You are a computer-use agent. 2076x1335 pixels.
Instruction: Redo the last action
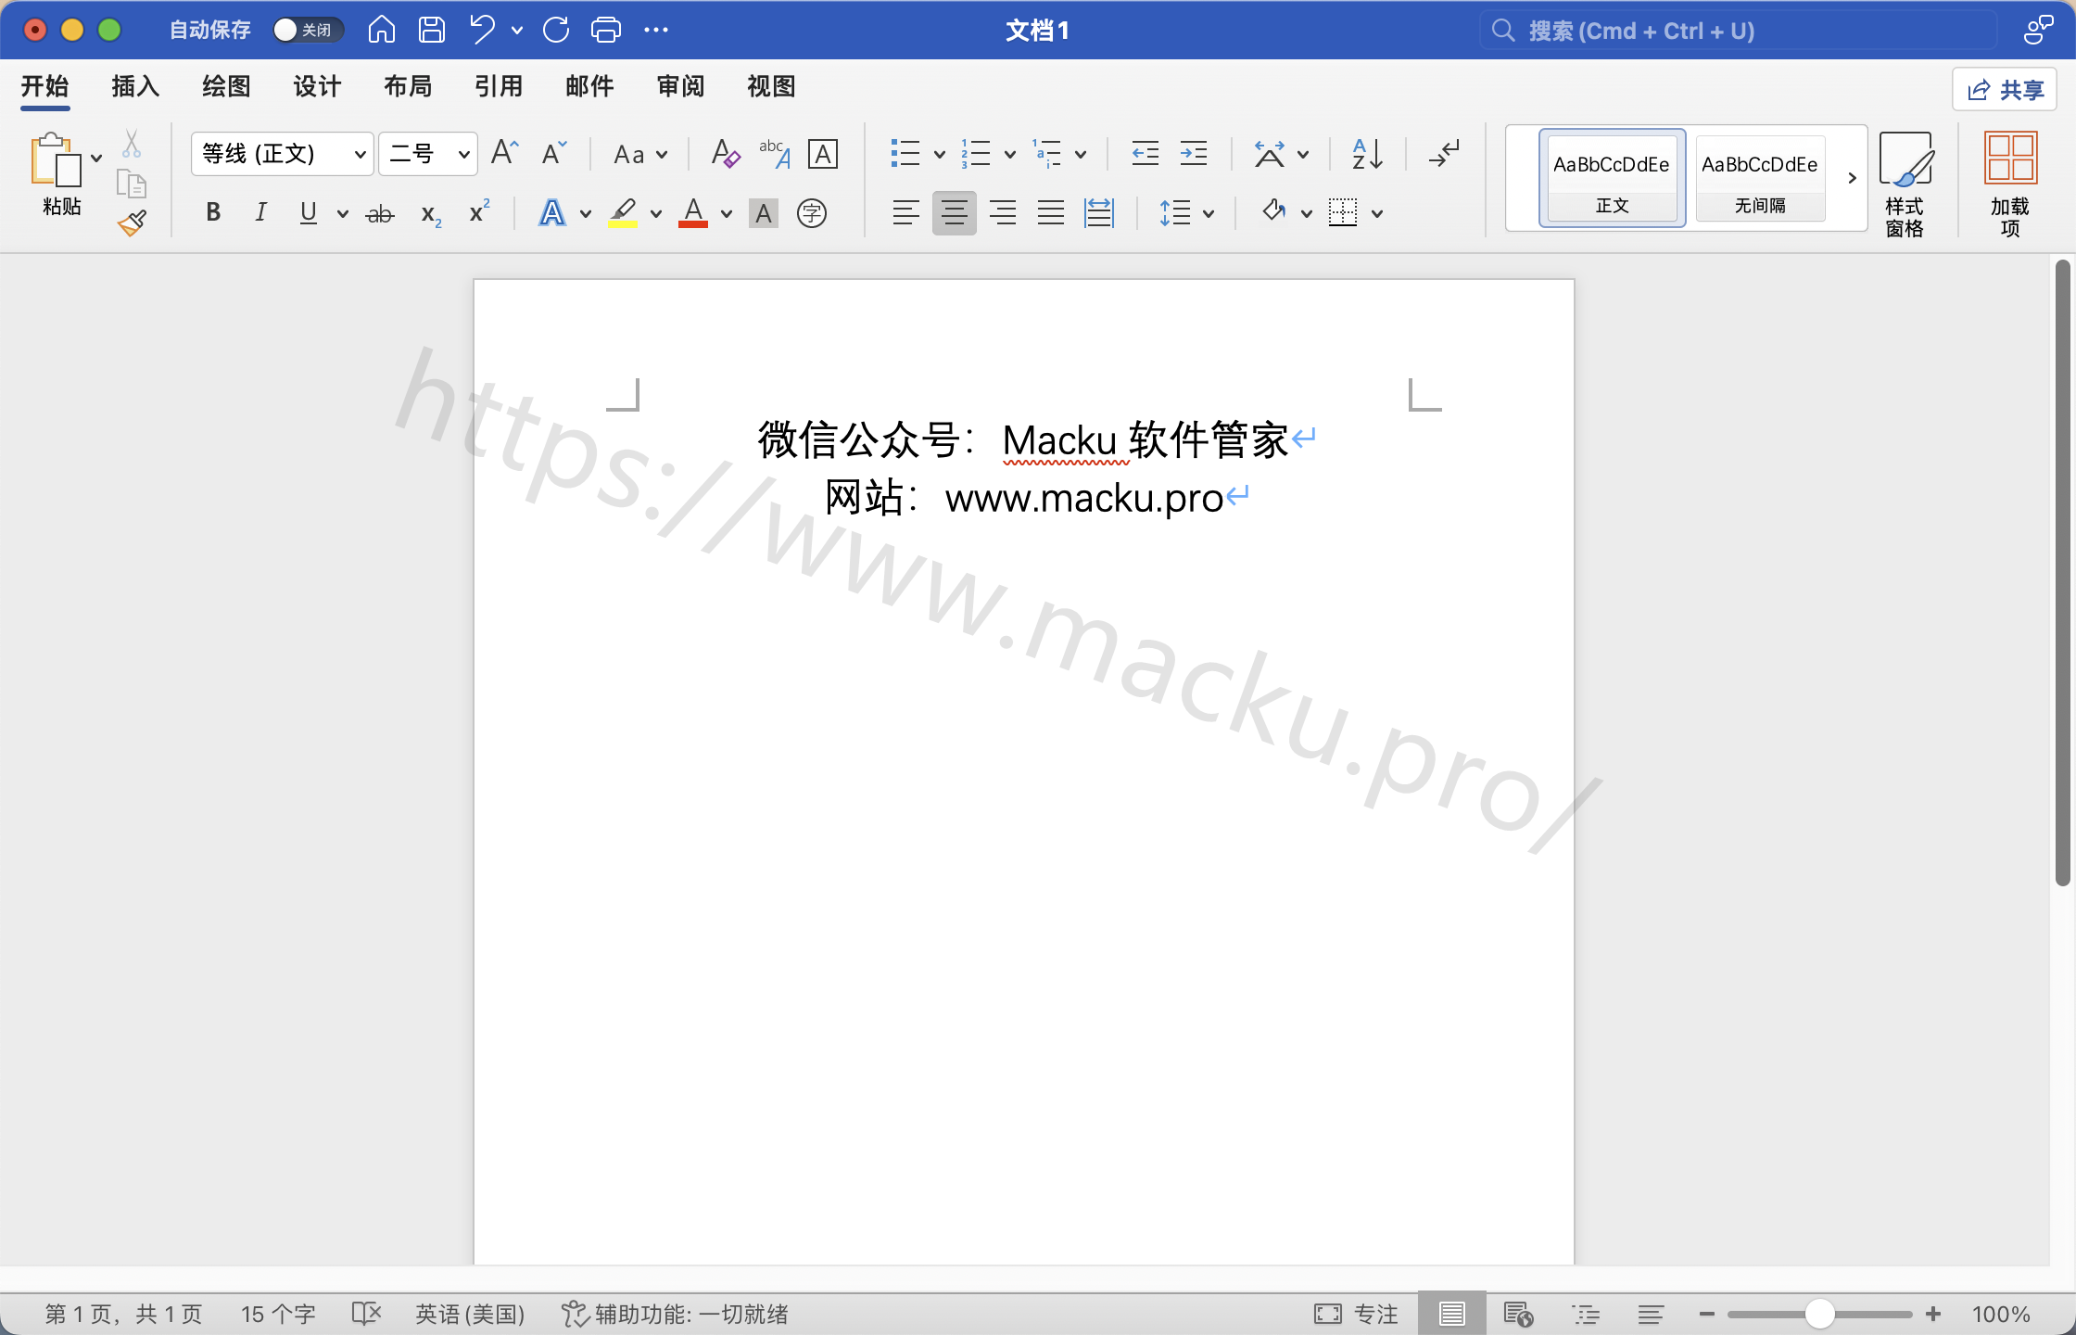556,30
